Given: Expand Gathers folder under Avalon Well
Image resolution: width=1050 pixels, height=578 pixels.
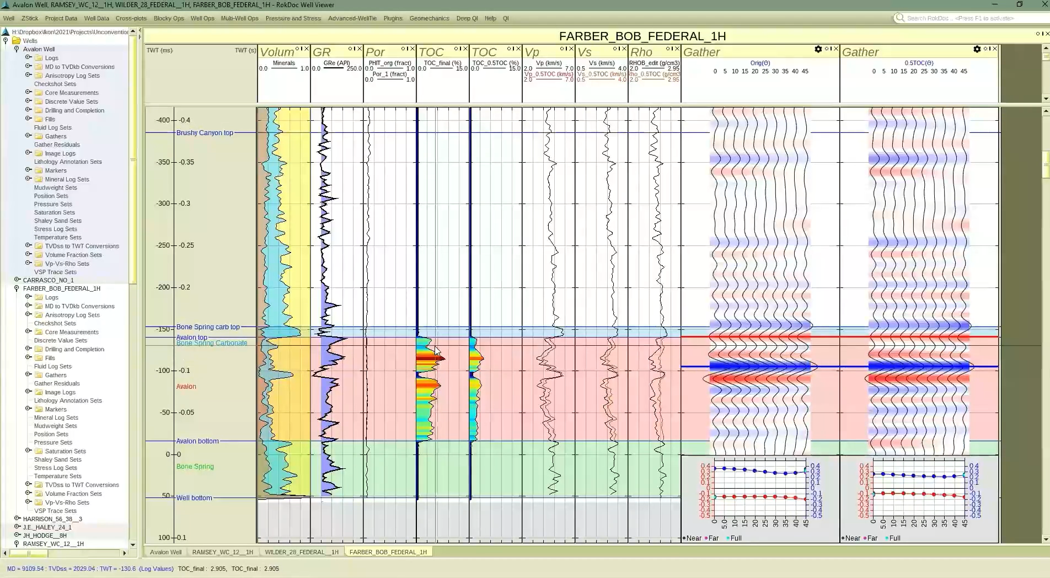Looking at the screenshot, I should (28, 136).
